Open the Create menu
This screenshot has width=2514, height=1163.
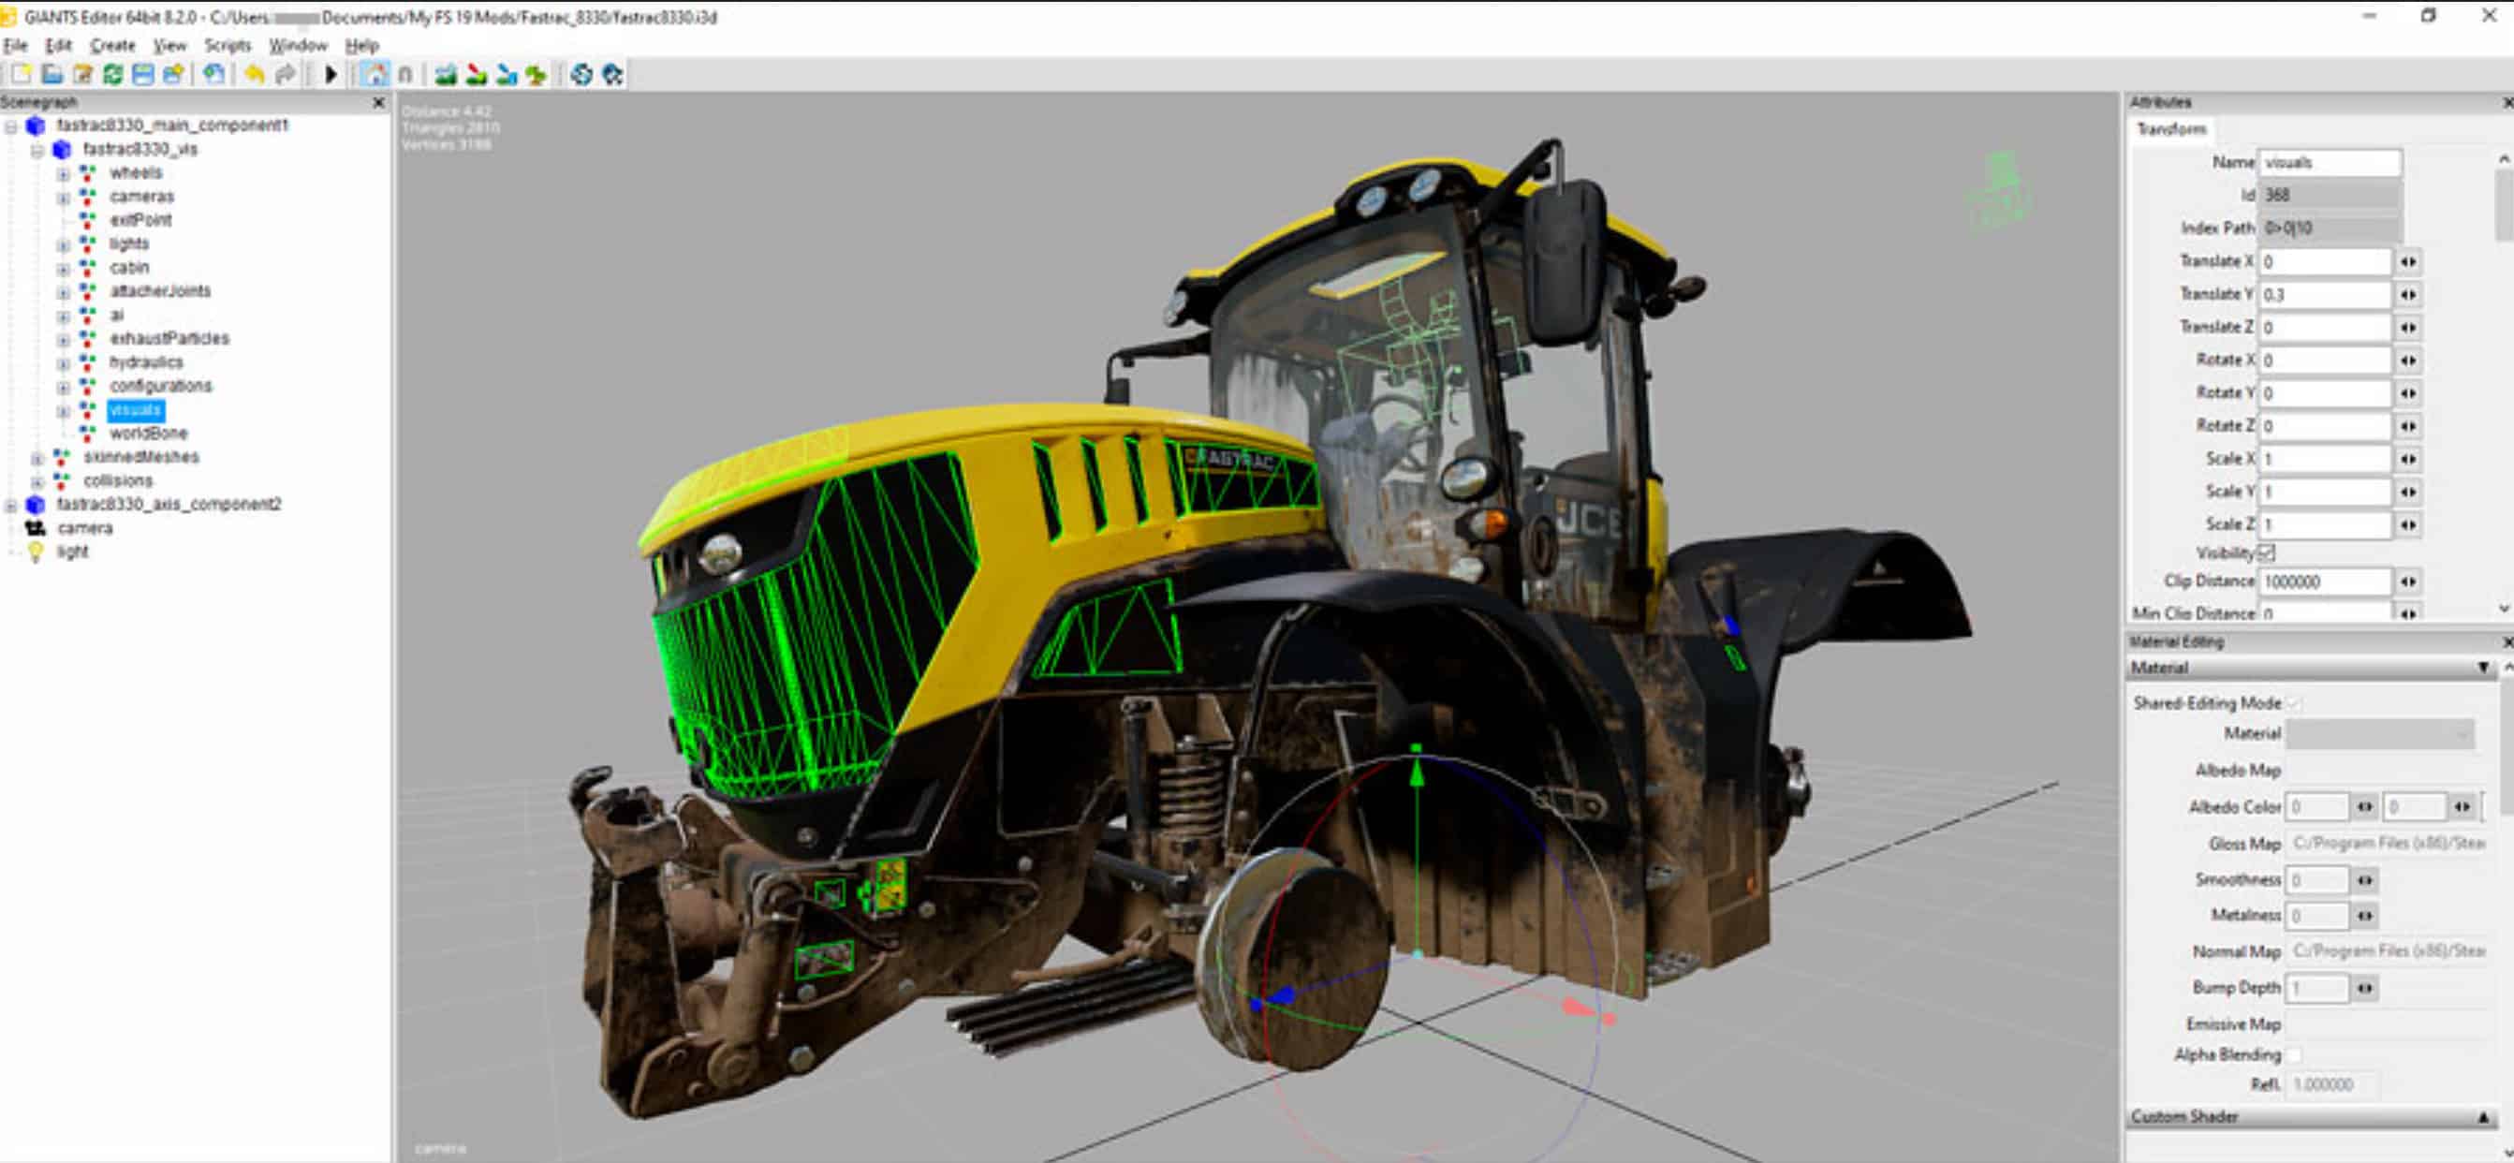click(112, 45)
